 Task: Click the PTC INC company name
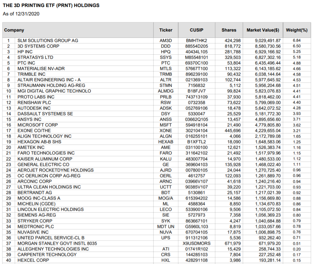pos(26,63)
